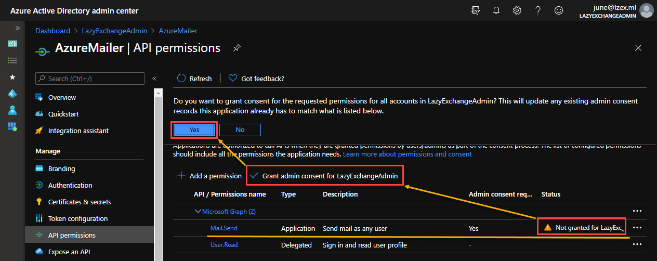Open the june@lzex.ml account avatar
Screen dimensions: 657x261
(x=647, y=10)
